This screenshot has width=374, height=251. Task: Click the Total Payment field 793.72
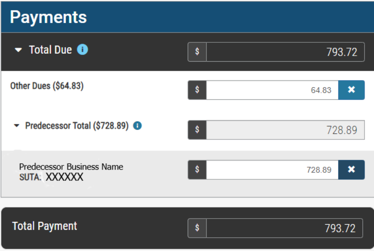[284, 228]
